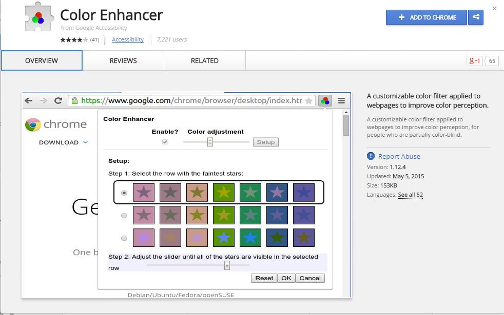The height and width of the screenshot is (315, 504).
Task: Click the Step 2 slider handle
Action: pyautogui.click(x=227, y=265)
